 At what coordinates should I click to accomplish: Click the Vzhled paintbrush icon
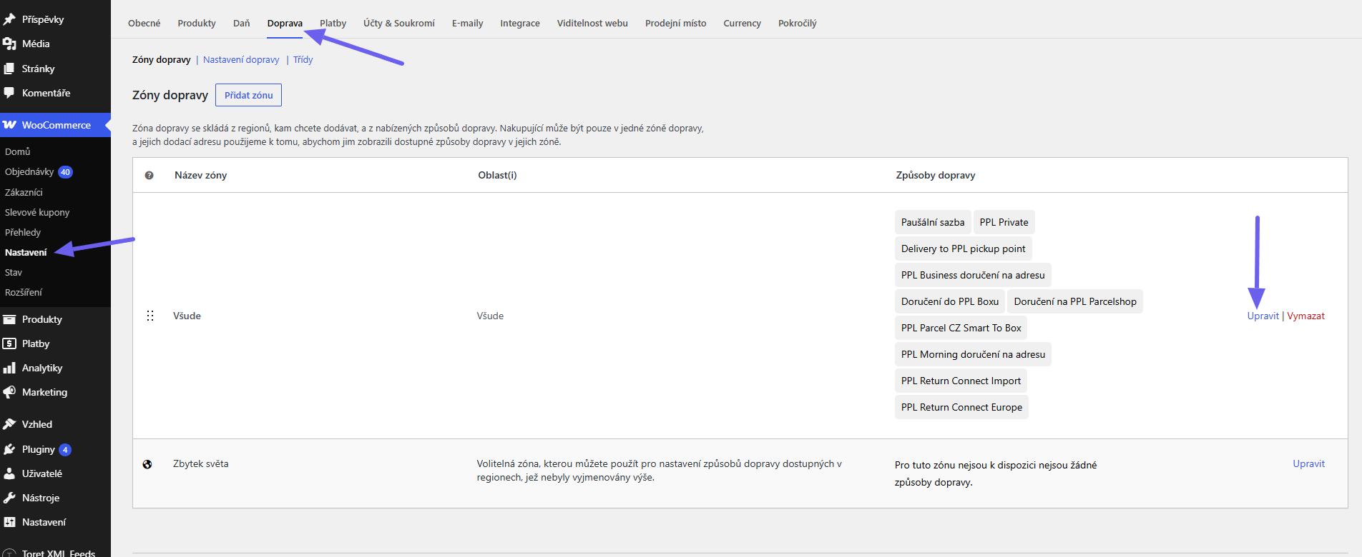point(9,424)
